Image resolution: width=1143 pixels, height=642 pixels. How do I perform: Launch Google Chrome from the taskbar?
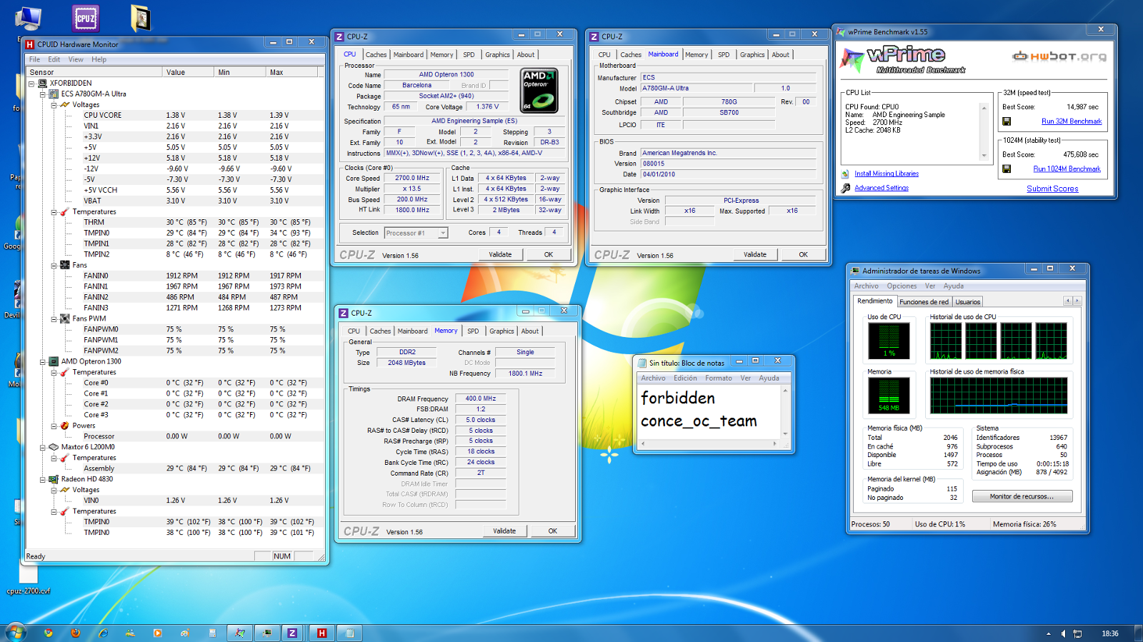[x=49, y=633]
